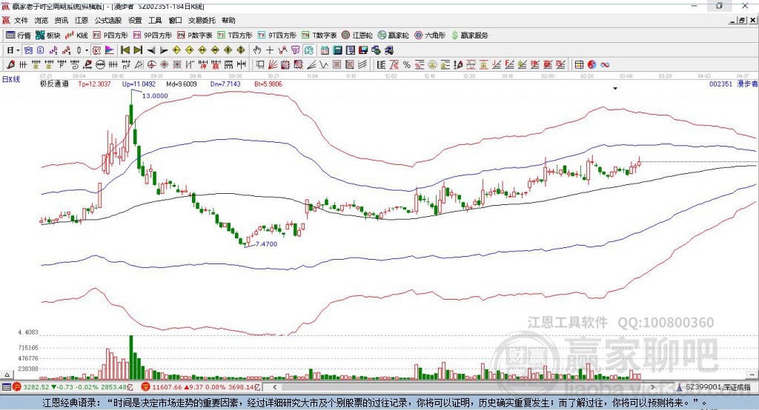
Task: Click the colored grid table icon
Action: [x=579, y=65]
